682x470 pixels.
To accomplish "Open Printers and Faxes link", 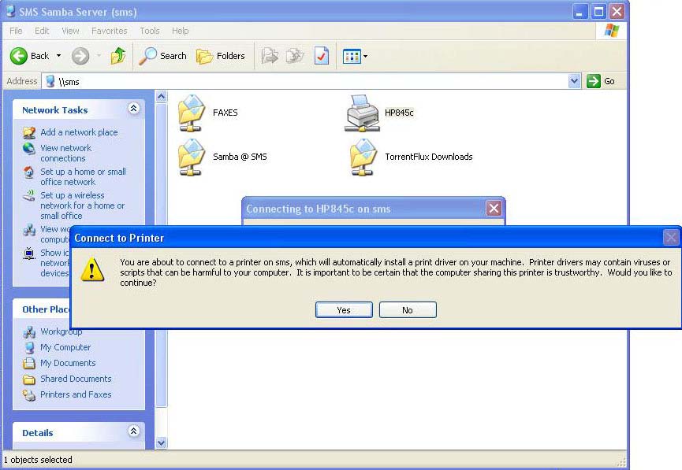I will (76, 394).
